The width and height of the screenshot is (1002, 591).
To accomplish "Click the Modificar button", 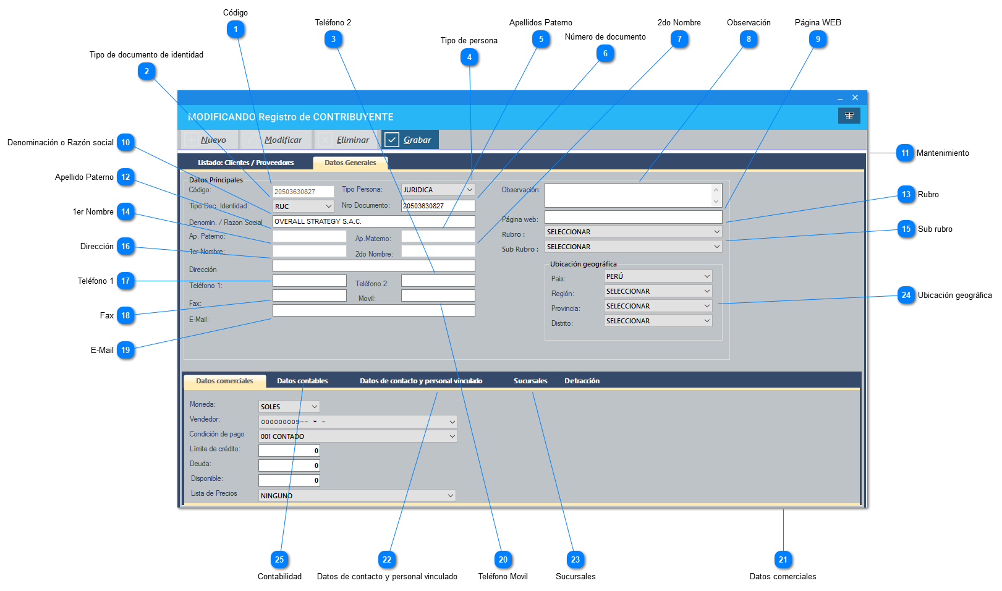I will tap(276, 140).
